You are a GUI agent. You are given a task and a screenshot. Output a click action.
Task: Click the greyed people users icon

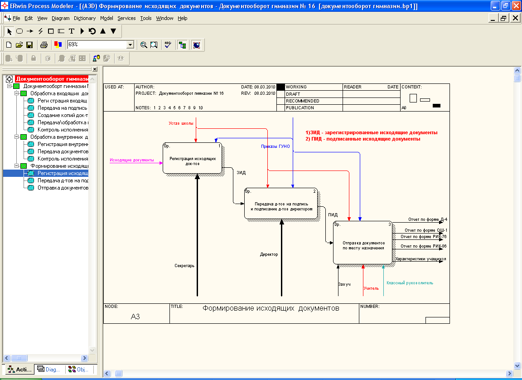121,58
